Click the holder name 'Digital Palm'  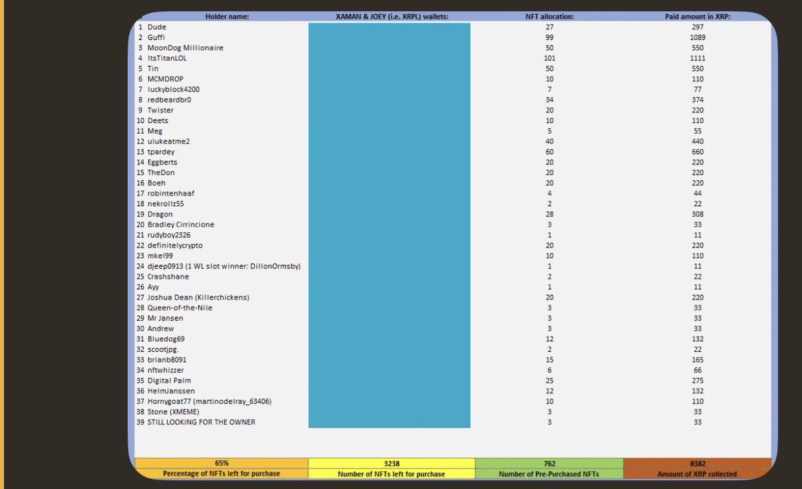coord(169,381)
